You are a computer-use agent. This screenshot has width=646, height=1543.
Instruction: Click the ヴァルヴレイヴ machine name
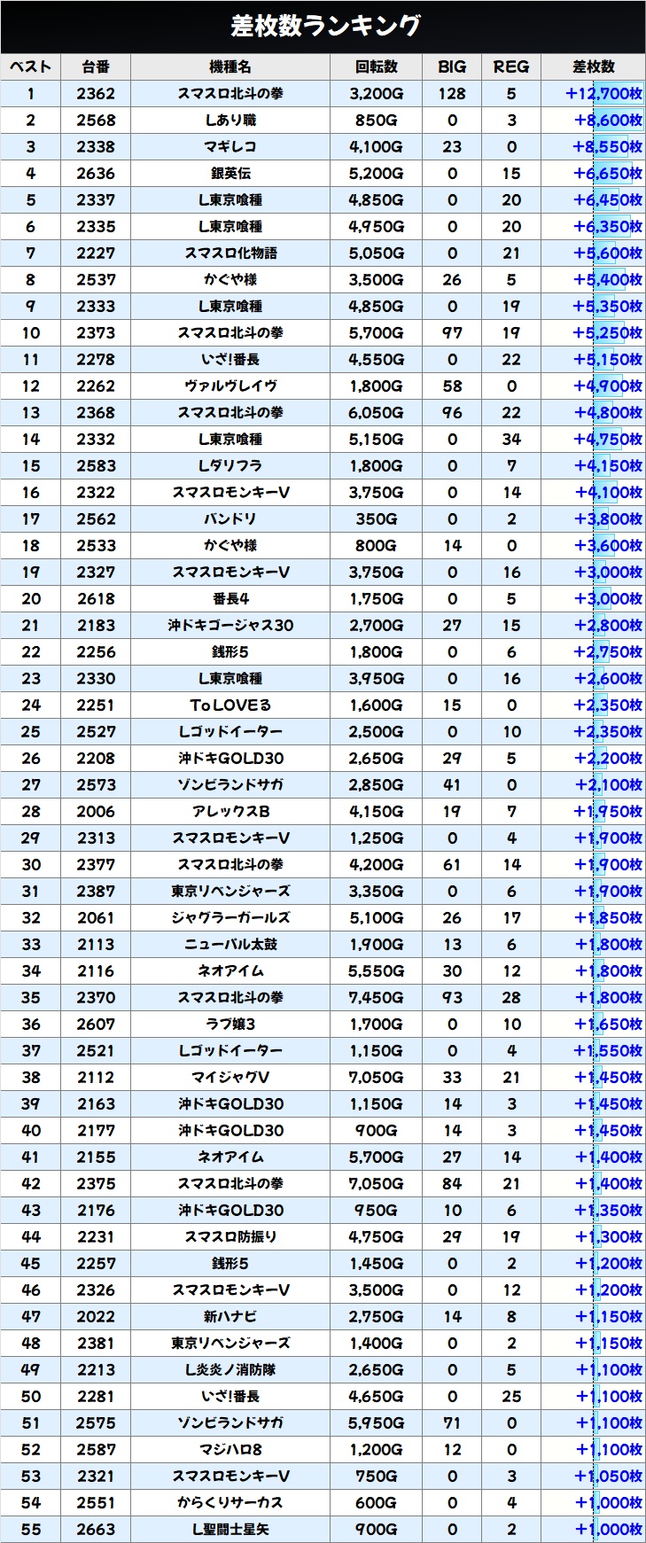230,386
